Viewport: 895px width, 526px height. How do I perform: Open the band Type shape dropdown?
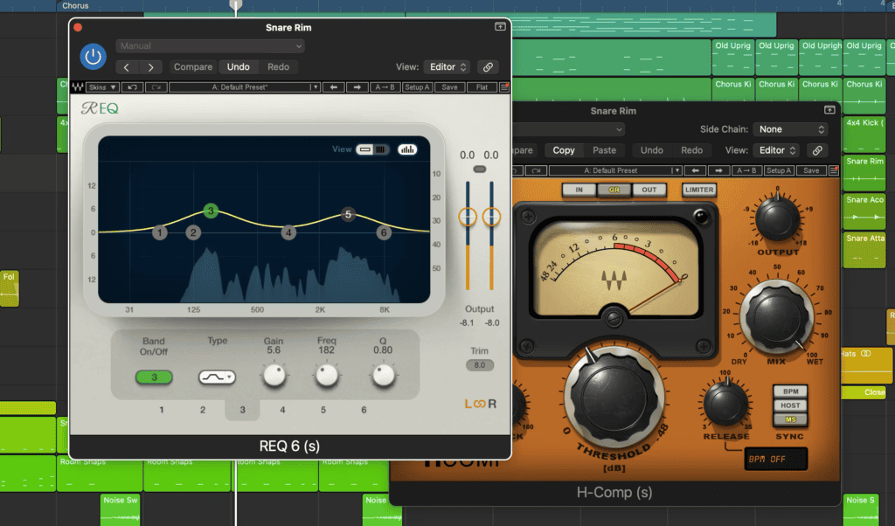[x=217, y=376]
